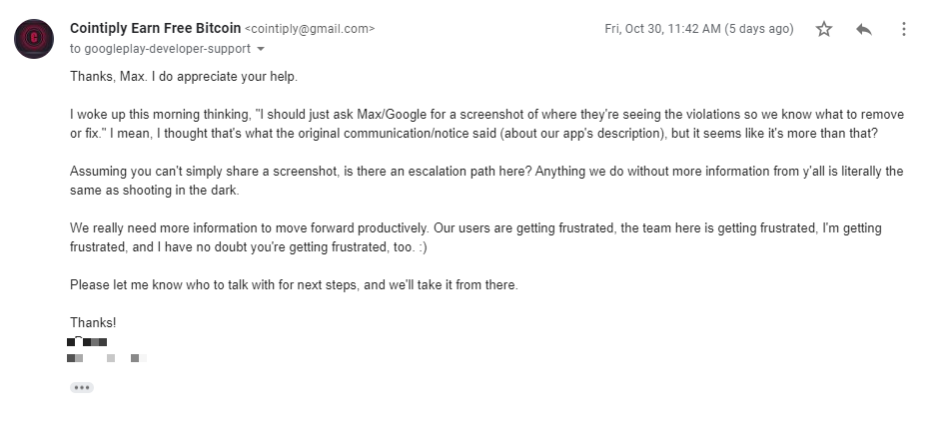The width and height of the screenshot is (931, 423).
Task: Click the "(5 days ago)" relative date
Action: (x=759, y=29)
